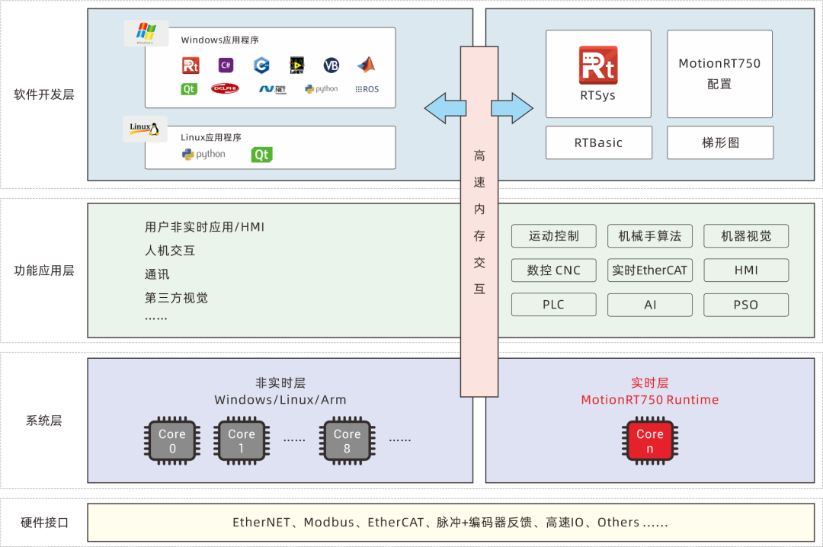Click the MotionRT750 配置 button
The width and height of the screenshot is (823, 547).
click(x=719, y=72)
